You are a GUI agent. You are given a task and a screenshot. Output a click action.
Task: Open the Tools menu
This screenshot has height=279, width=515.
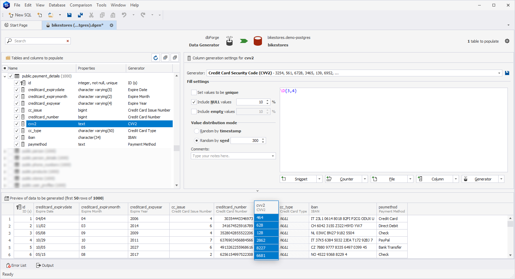[x=101, y=5]
